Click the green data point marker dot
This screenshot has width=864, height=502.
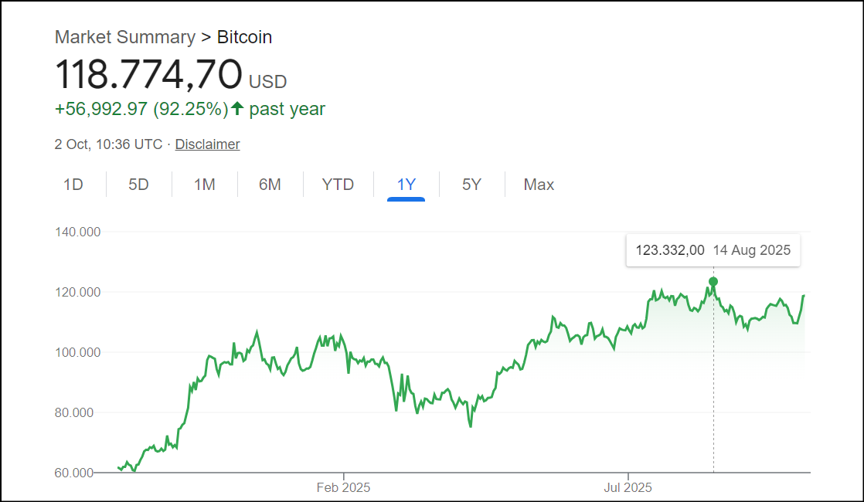[713, 282]
